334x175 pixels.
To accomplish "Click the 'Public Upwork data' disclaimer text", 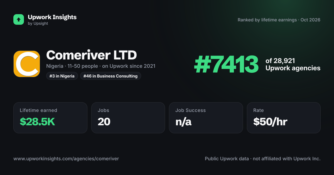I will [263, 159].
